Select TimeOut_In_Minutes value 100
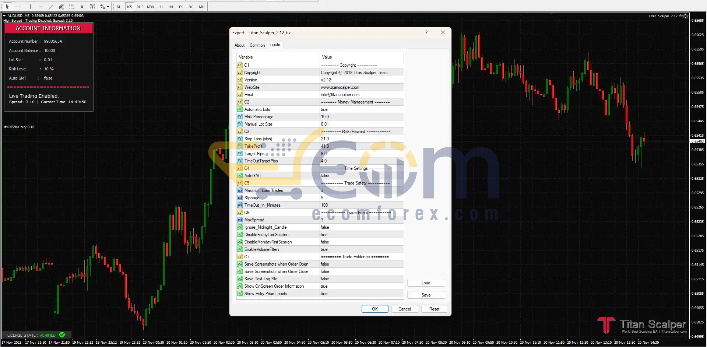The image size is (707, 347). pyautogui.click(x=362, y=205)
